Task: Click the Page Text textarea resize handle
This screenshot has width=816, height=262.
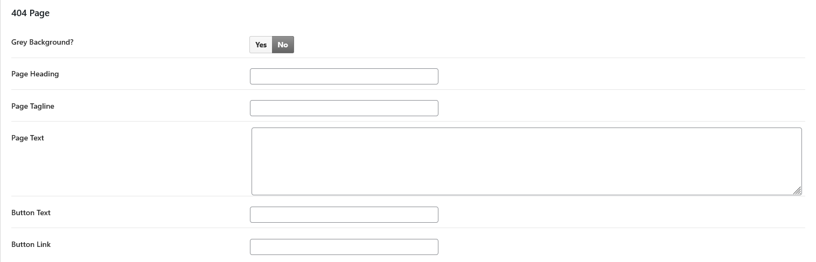Action: click(x=797, y=190)
